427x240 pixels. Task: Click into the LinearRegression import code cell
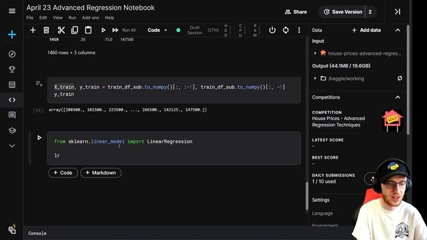tap(174, 148)
